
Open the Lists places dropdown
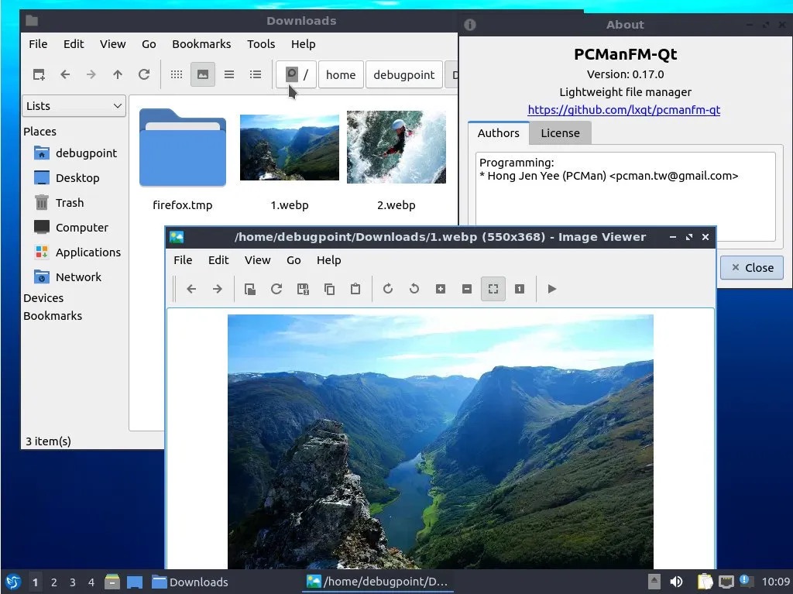74,105
